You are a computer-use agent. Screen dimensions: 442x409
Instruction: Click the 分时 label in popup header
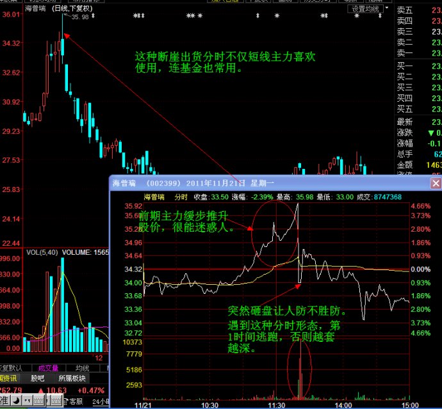pyautogui.click(x=181, y=196)
